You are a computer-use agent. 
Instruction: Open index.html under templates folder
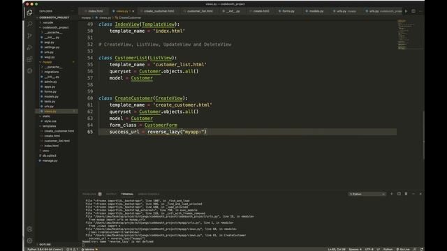(x=51, y=146)
